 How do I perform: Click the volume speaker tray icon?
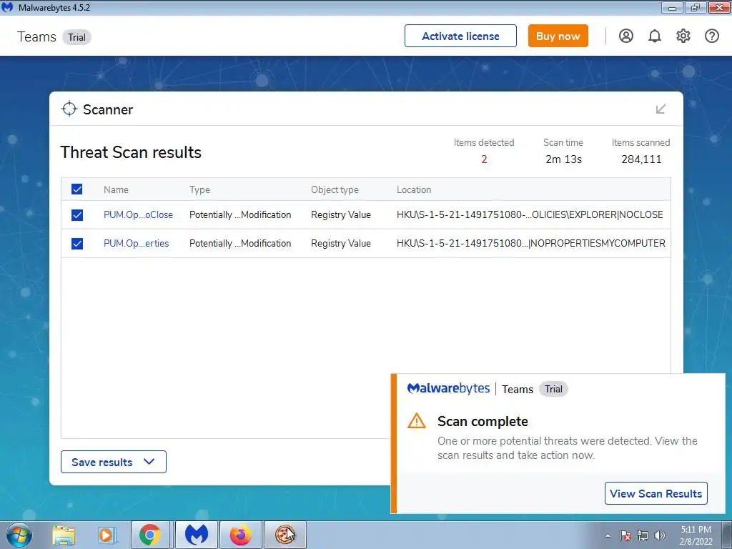click(660, 535)
